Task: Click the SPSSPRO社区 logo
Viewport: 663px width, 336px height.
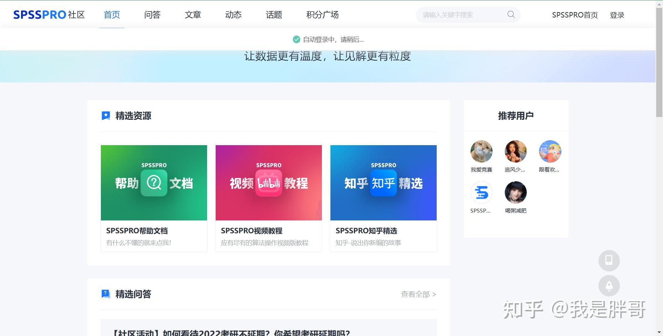Action: pos(49,15)
